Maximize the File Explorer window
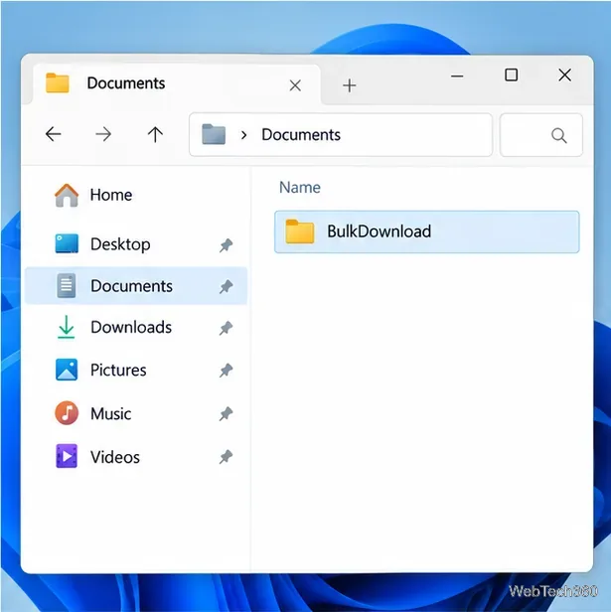 click(511, 75)
